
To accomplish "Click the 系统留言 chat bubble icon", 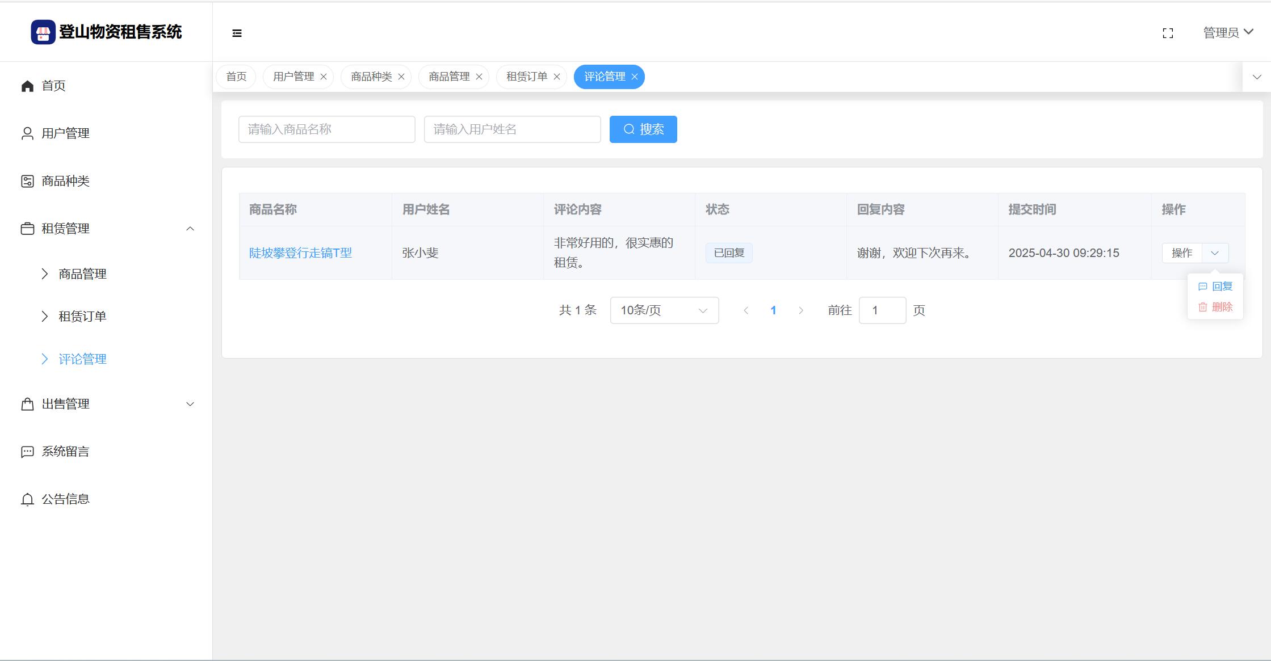I will tap(27, 452).
